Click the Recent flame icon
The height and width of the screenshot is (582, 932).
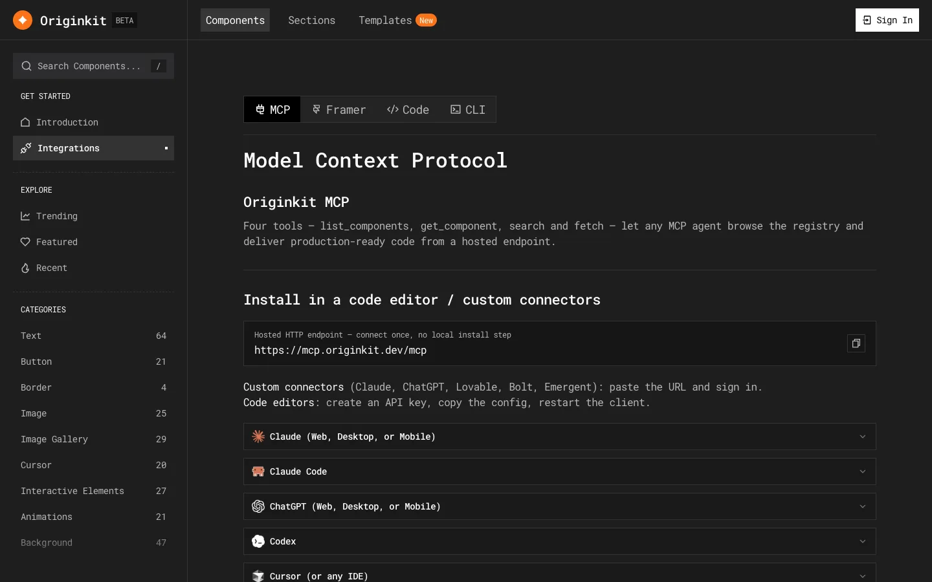(25, 268)
